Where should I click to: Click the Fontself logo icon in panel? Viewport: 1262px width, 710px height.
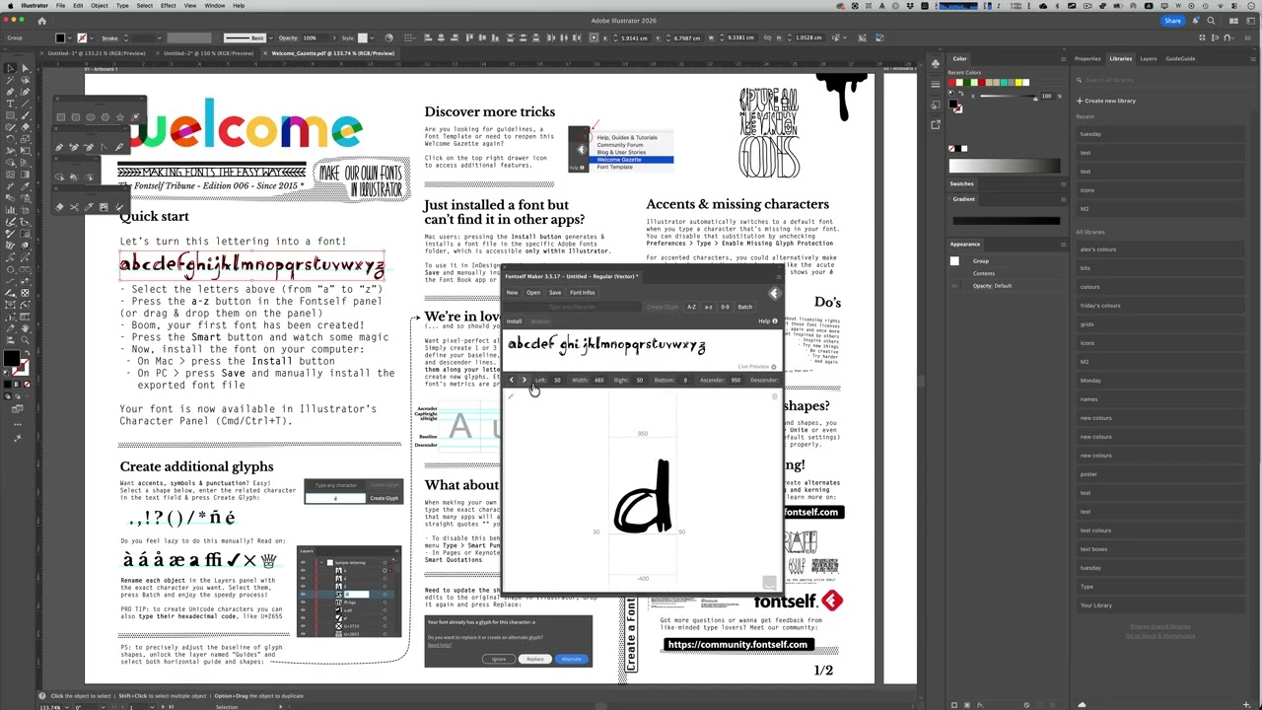(x=774, y=293)
